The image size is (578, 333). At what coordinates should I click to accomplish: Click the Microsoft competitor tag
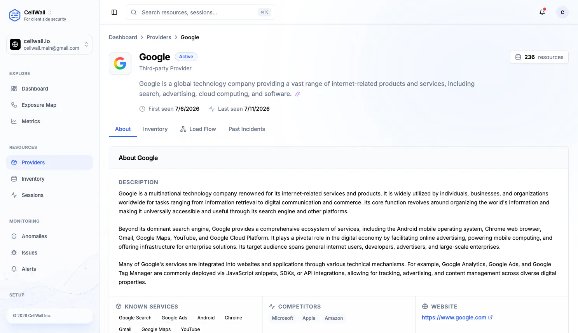283,318
